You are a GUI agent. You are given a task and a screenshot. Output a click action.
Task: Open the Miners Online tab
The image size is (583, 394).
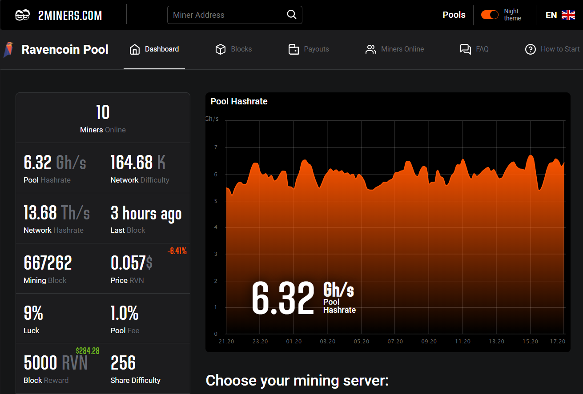(x=394, y=49)
